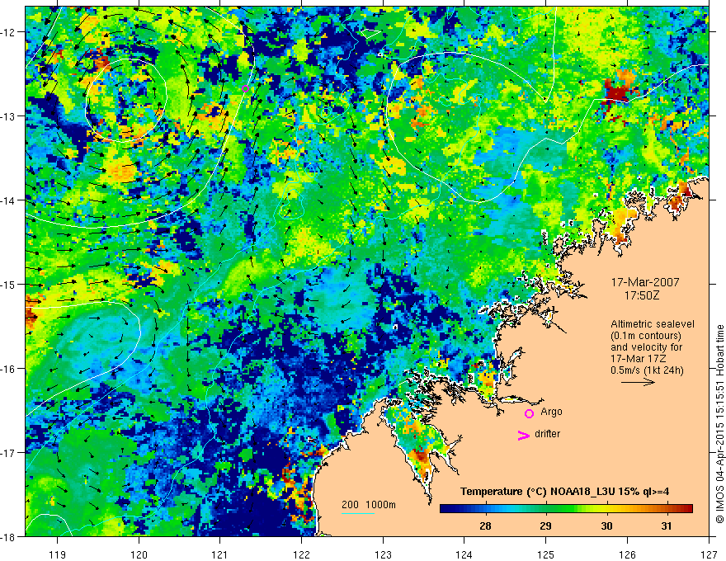The width and height of the screenshot is (726, 561).
Task: Click the "17-Mar 17Z" caption line
Action: click(x=640, y=359)
